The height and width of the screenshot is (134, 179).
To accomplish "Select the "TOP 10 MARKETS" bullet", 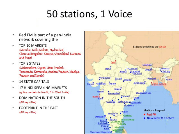I will [33, 46].
